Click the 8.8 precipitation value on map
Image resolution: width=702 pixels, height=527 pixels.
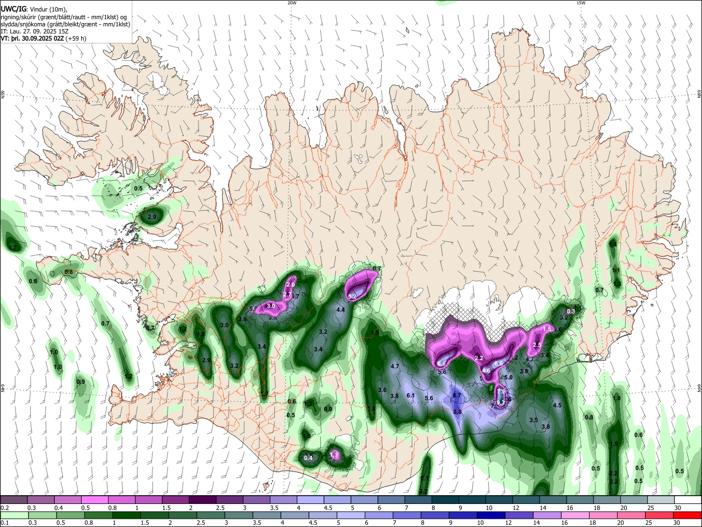(x=457, y=412)
